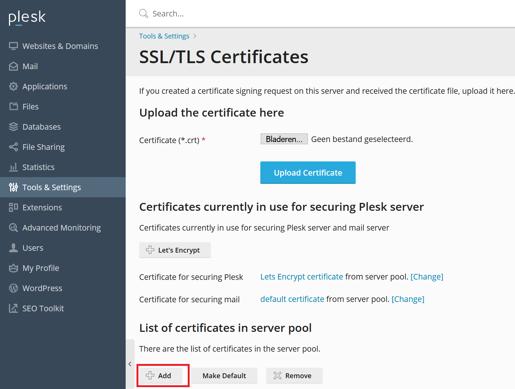Click the My Profile crown icon

point(13,268)
